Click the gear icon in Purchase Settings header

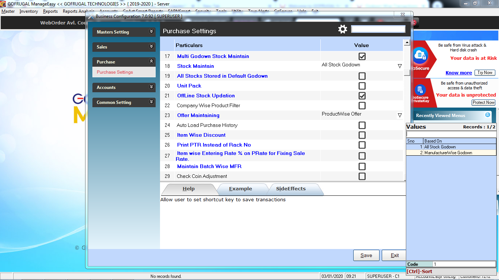coord(343,29)
